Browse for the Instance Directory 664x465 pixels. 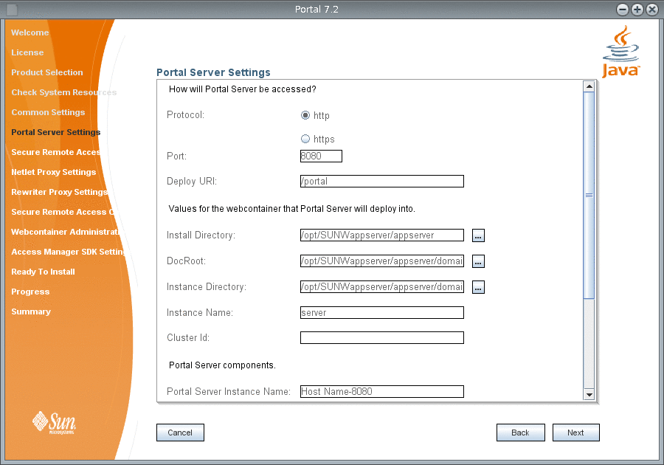tap(478, 287)
